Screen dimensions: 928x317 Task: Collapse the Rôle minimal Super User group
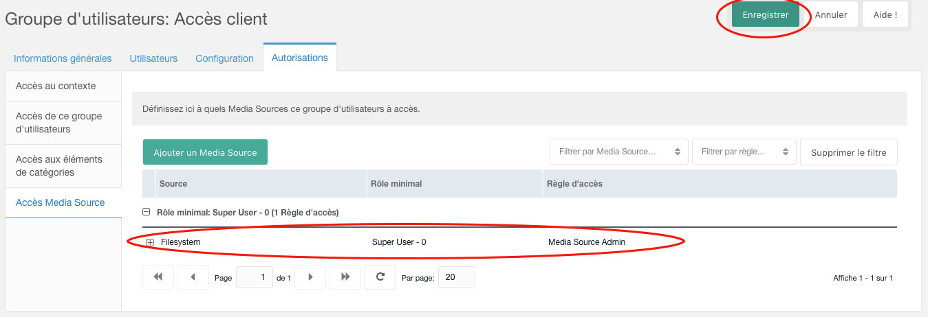pyautogui.click(x=146, y=212)
